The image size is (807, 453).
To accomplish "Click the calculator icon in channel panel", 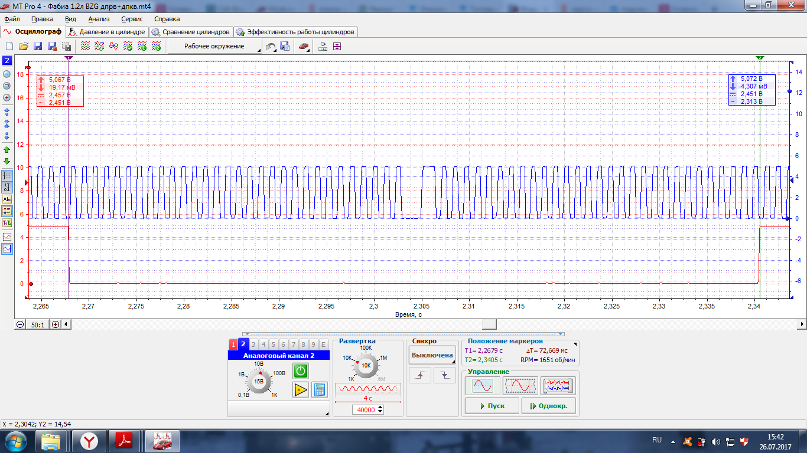I will point(320,389).
